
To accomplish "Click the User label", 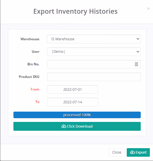I will pyautogui.click(x=35, y=52).
